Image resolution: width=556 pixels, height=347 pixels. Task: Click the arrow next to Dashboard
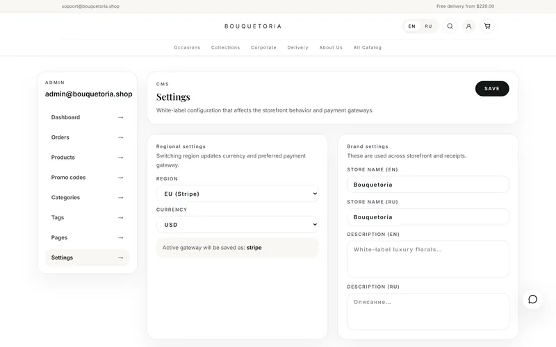pos(120,117)
